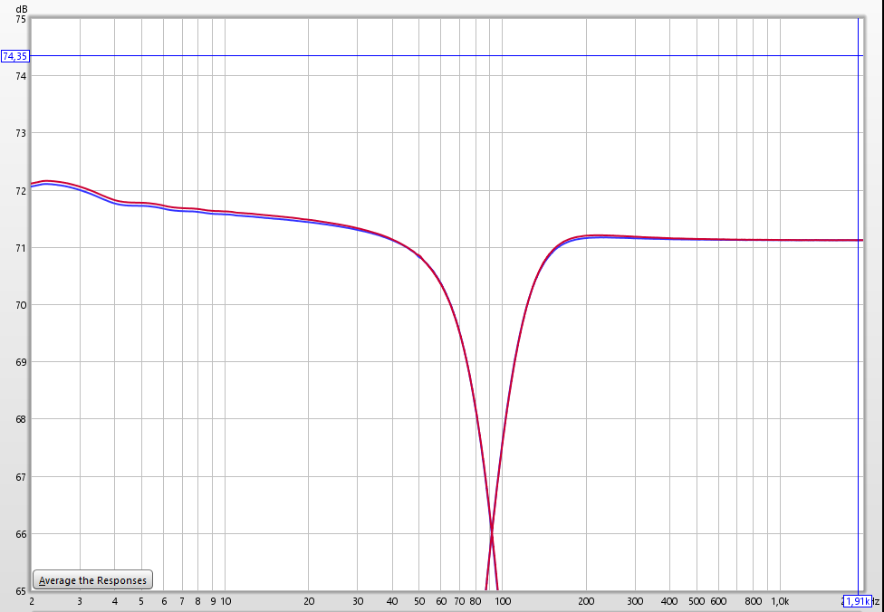Click the 66 label on the dB axis
The width and height of the screenshot is (884, 612).
click(x=22, y=534)
